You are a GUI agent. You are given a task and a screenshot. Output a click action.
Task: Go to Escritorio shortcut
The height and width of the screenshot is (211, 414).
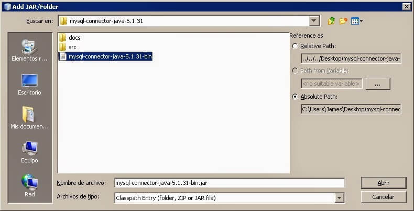29,85
